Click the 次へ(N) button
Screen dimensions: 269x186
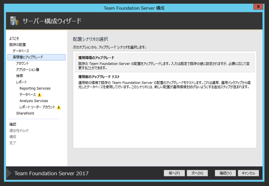click(197, 173)
